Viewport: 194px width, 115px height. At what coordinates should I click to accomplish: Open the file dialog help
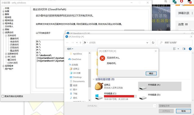point(190,49)
